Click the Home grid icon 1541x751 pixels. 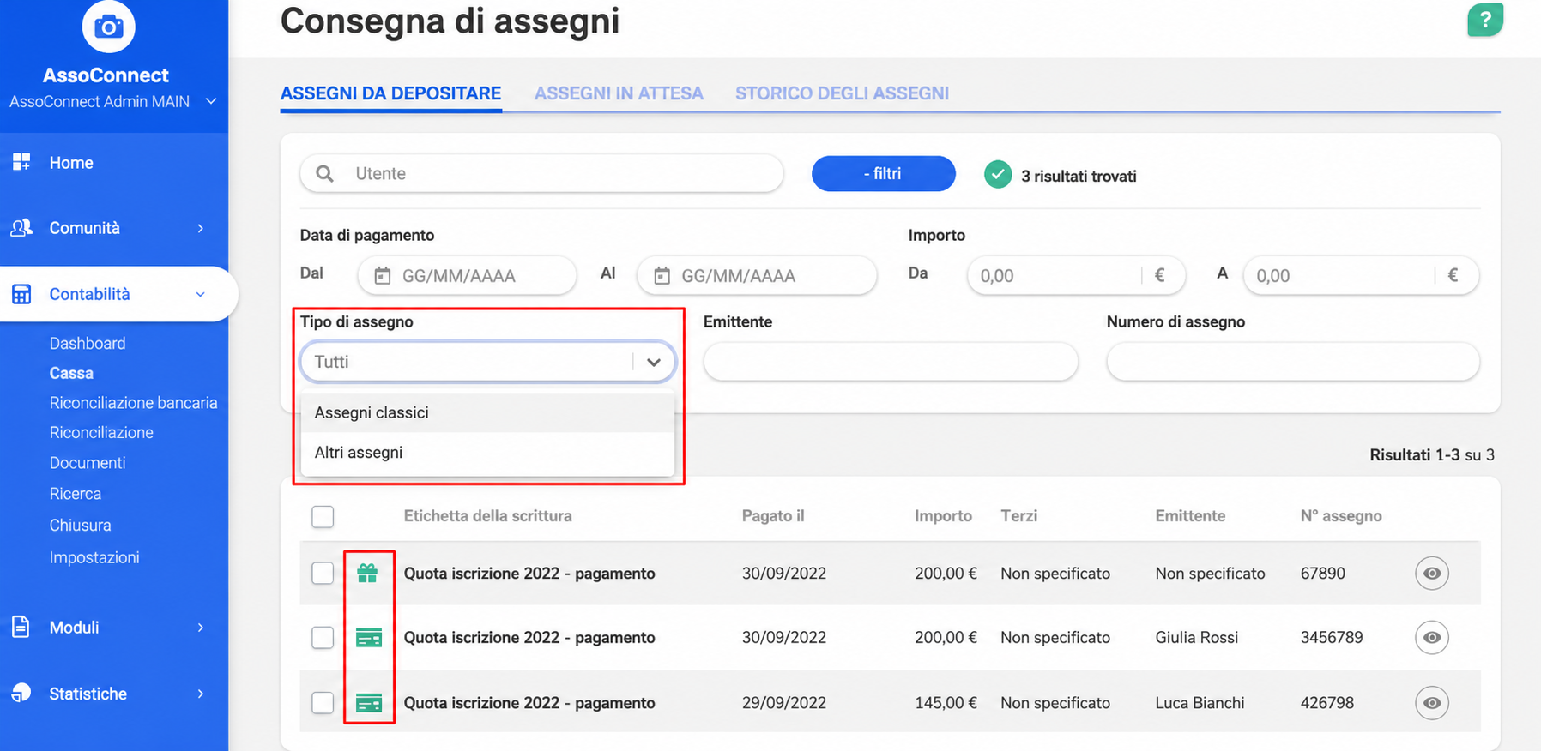[21, 162]
